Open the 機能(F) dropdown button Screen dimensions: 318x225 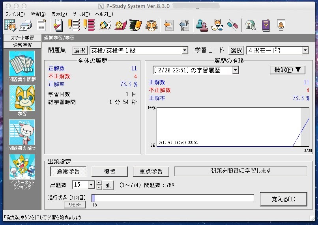(x=287, y=70)
